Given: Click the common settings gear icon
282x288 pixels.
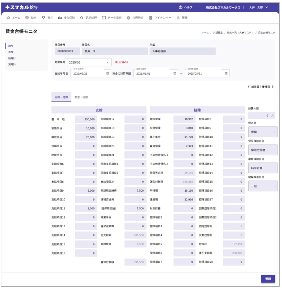Looking at the screenshot, I should point(128,18).
